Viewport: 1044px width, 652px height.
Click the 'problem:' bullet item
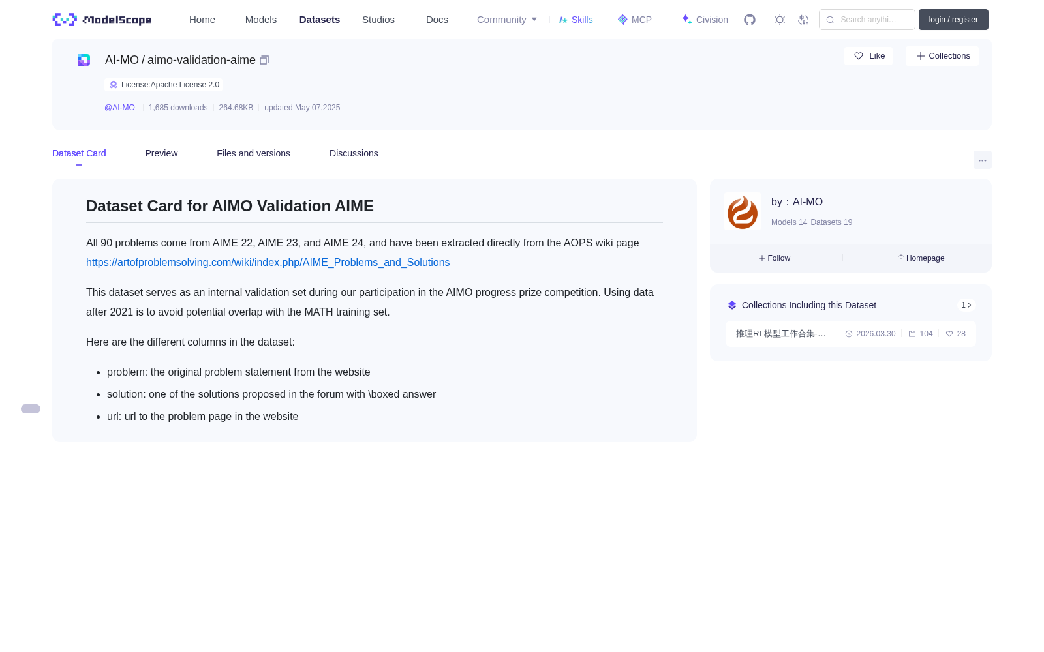(239, 372)
